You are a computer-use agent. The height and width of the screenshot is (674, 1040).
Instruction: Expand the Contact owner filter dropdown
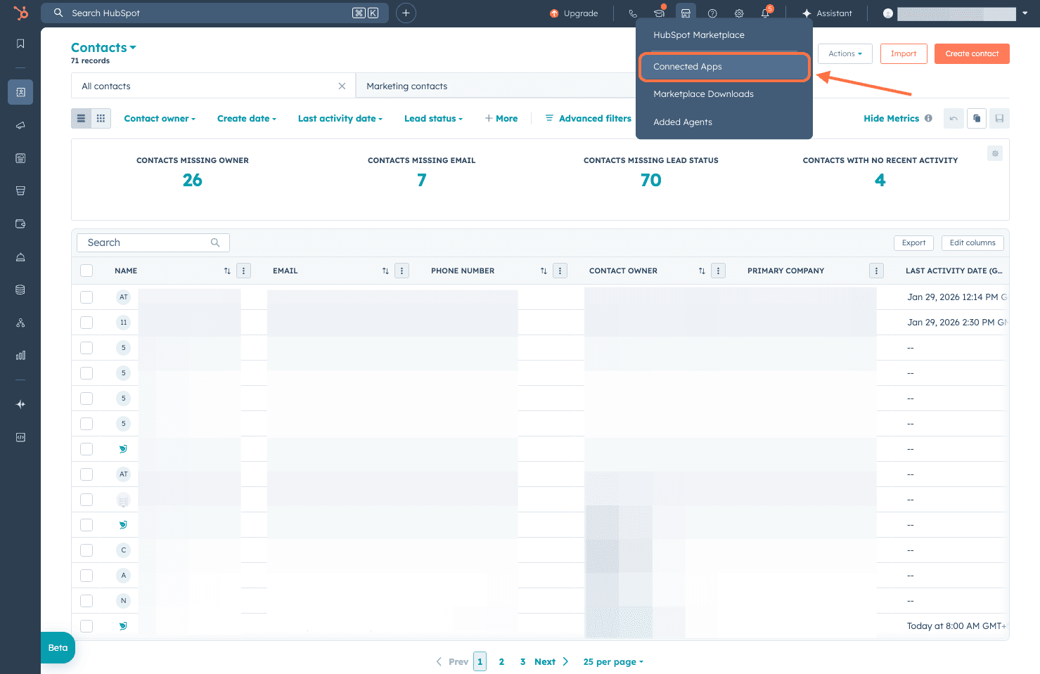point(160,119)
